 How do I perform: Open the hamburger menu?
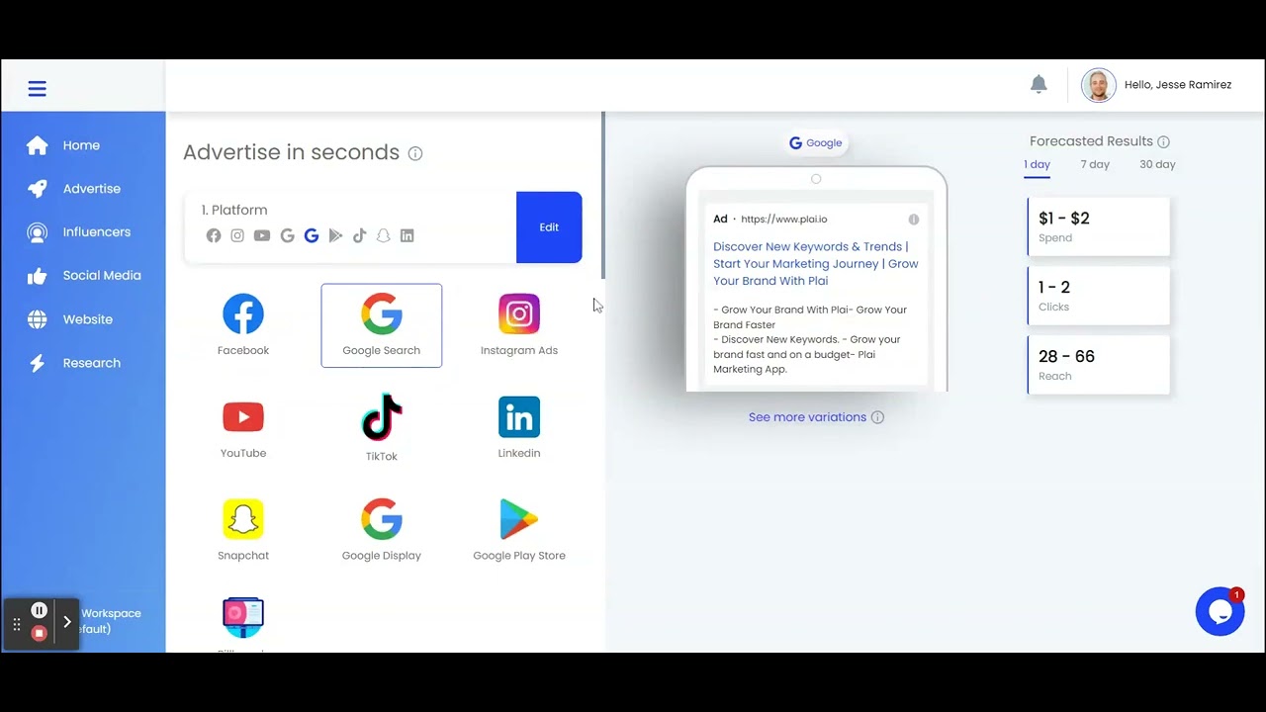click(x=38, y=89)
